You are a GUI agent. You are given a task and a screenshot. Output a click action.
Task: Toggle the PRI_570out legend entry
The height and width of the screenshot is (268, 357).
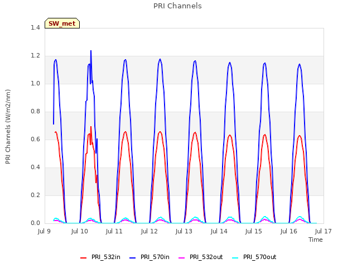click(x=254, y=257)
